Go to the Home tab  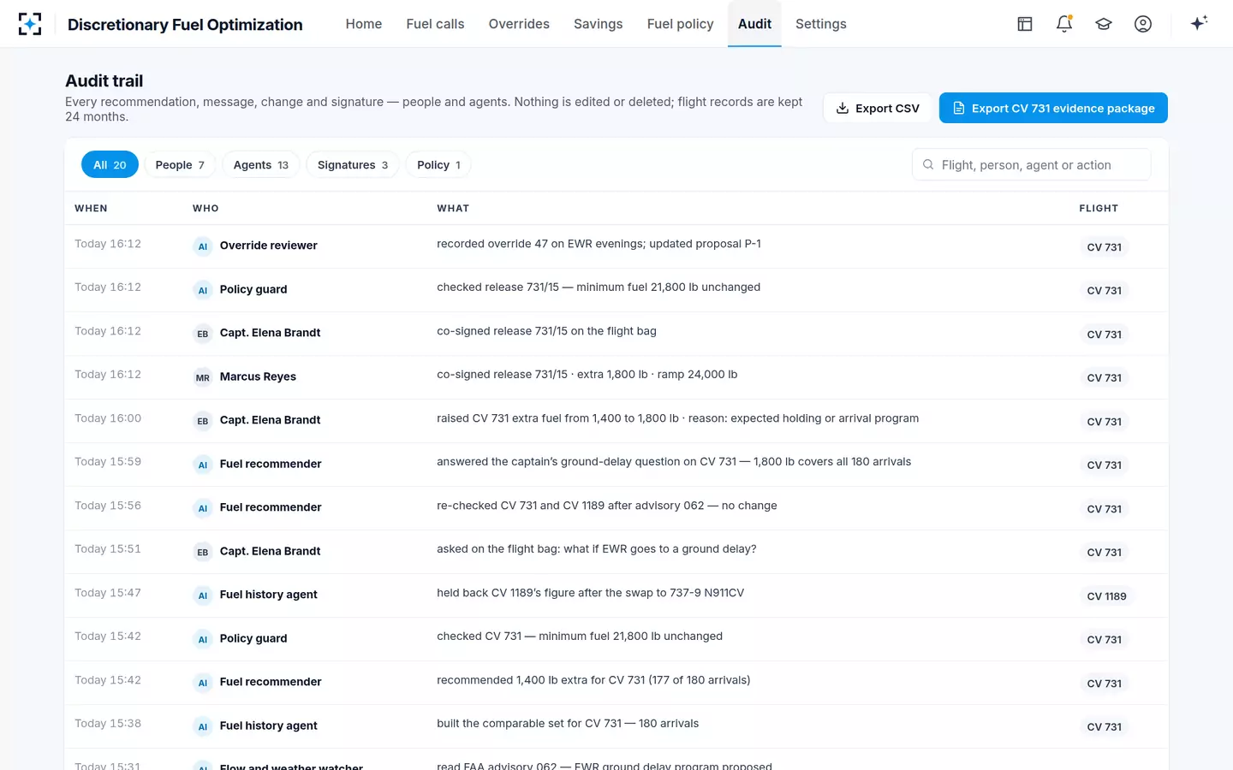pos(364,24)
